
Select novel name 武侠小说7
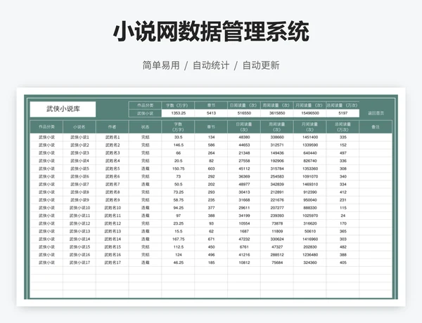79,185
